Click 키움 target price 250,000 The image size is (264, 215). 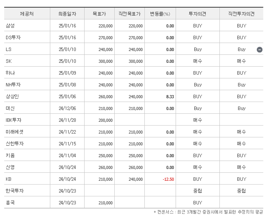pos(106,156)
